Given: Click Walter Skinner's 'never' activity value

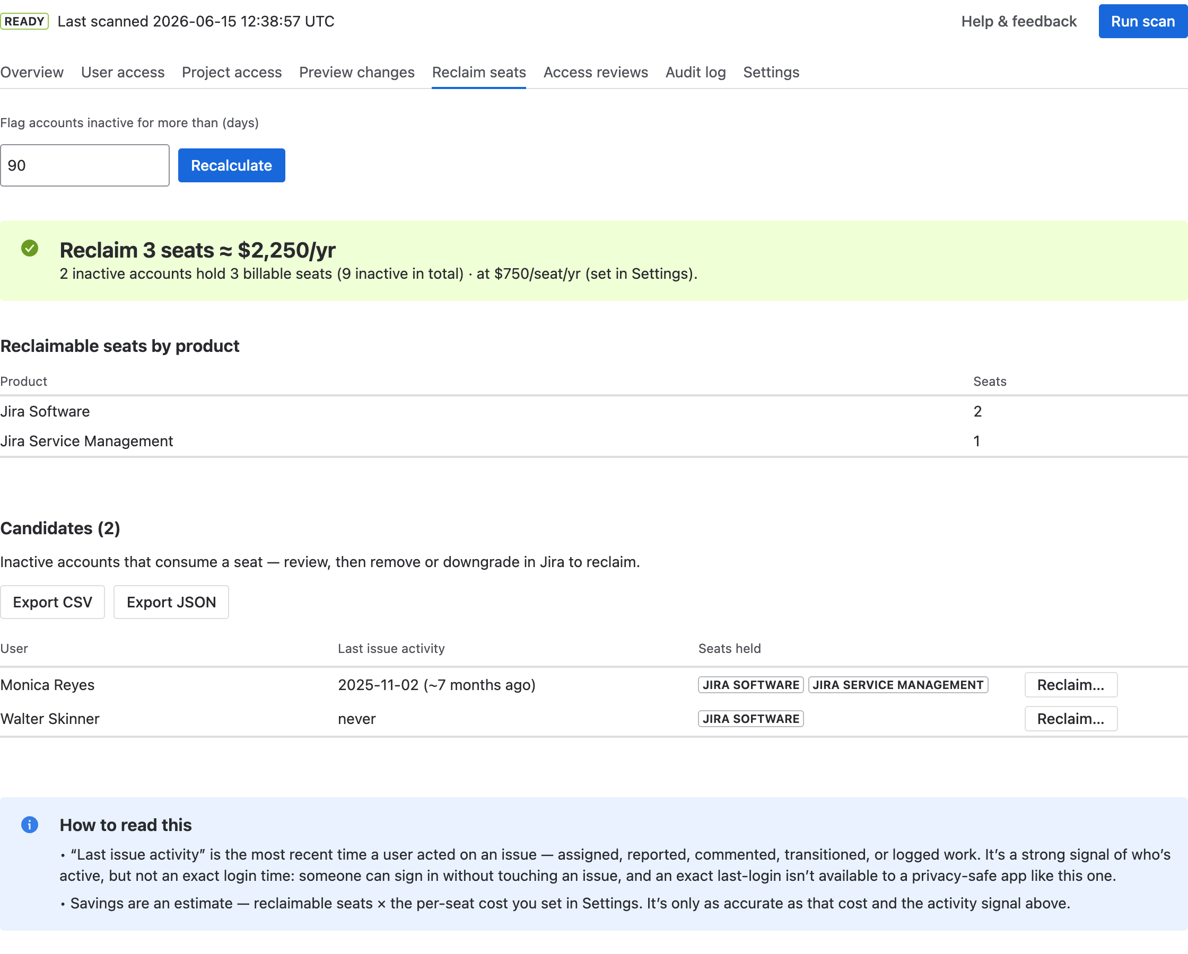Looking at the screenshot, I should click(356, 719).
